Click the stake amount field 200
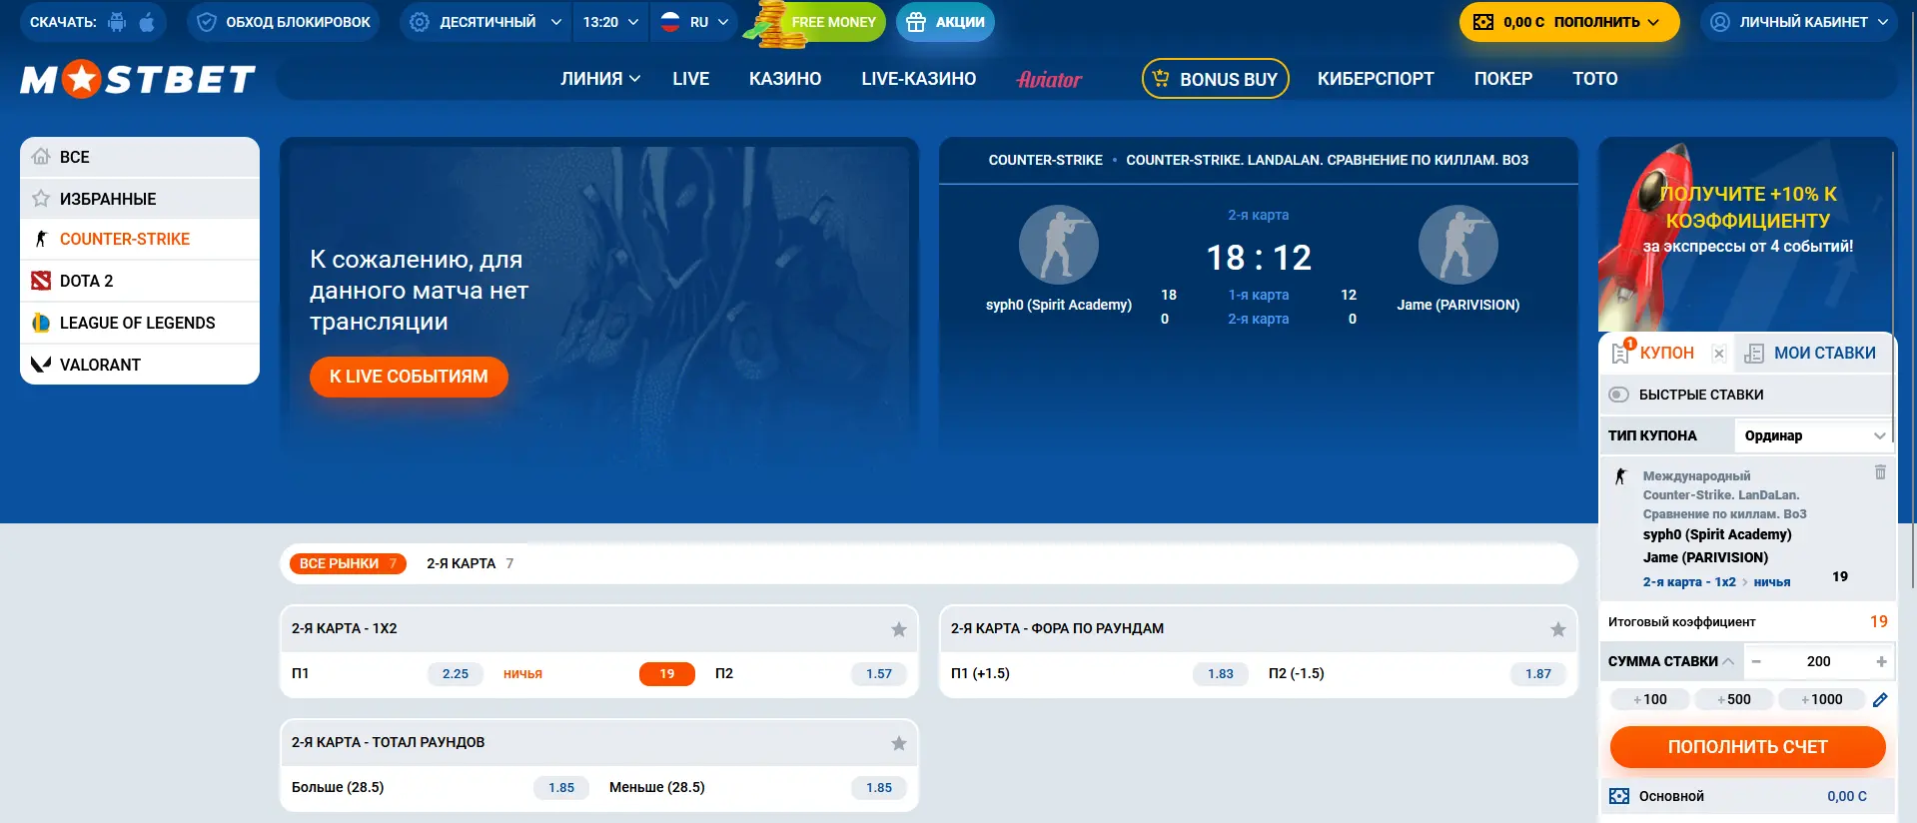Image resolution: width=1917 pixels, height=823 pixels. tap(1818, 661)
